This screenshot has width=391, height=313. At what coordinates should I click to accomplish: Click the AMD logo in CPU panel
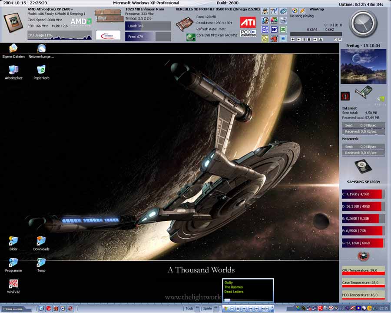(81, 22)
